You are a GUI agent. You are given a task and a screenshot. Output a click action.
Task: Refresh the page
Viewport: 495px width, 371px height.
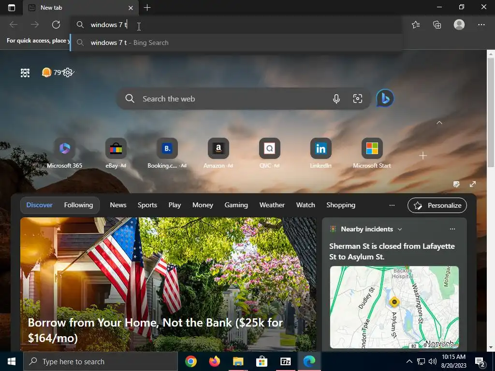[x=56, y=25]
